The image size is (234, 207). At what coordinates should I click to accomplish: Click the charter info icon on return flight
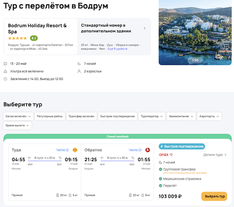coord(141,150)
